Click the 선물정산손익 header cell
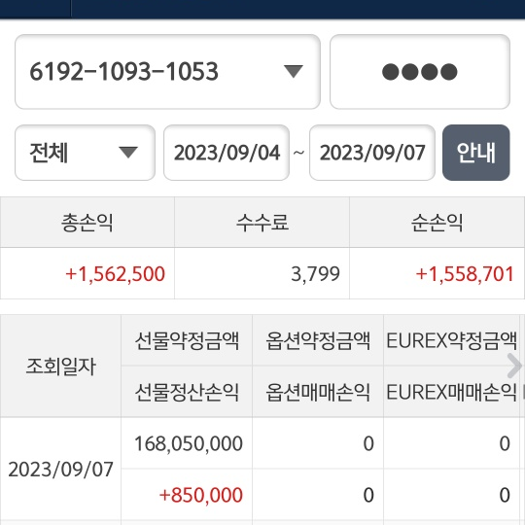525x525 pixels. click(187, 392)
